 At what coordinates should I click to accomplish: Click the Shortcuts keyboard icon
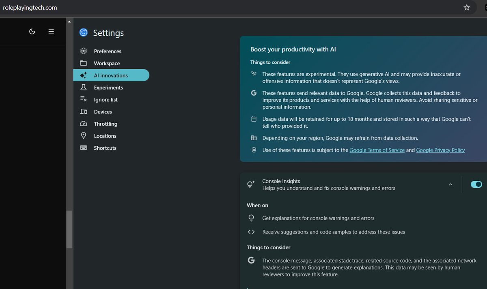pos(84,148)
